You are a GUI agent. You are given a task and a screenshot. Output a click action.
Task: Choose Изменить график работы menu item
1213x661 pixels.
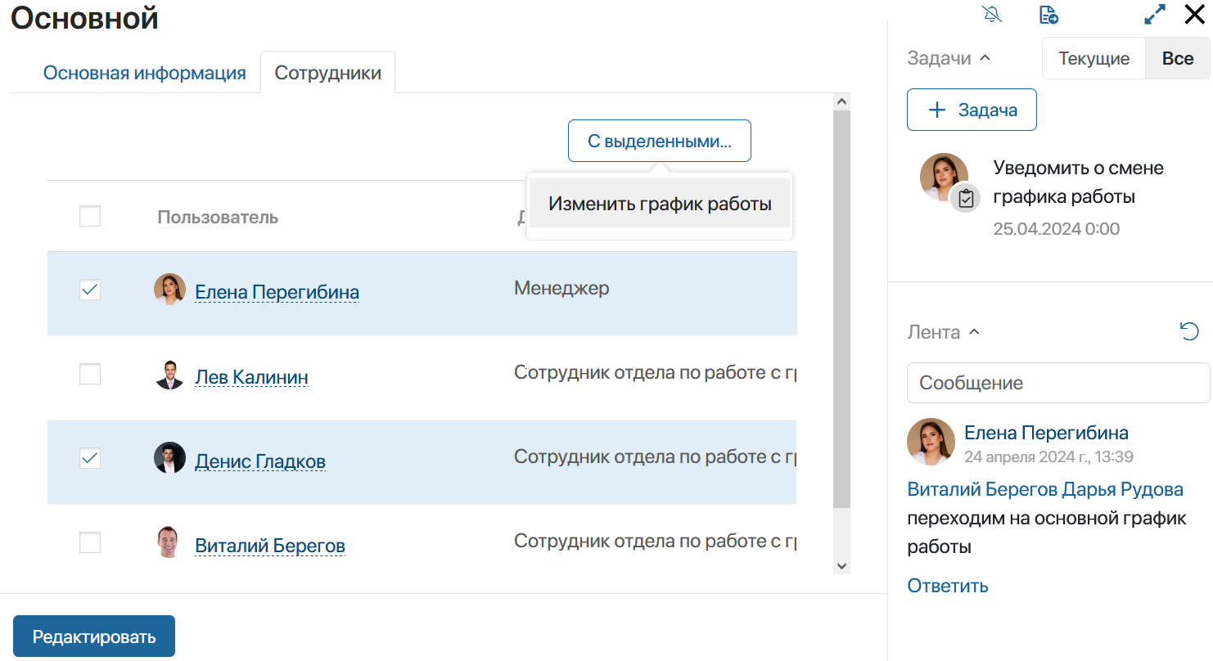(660, 204)
